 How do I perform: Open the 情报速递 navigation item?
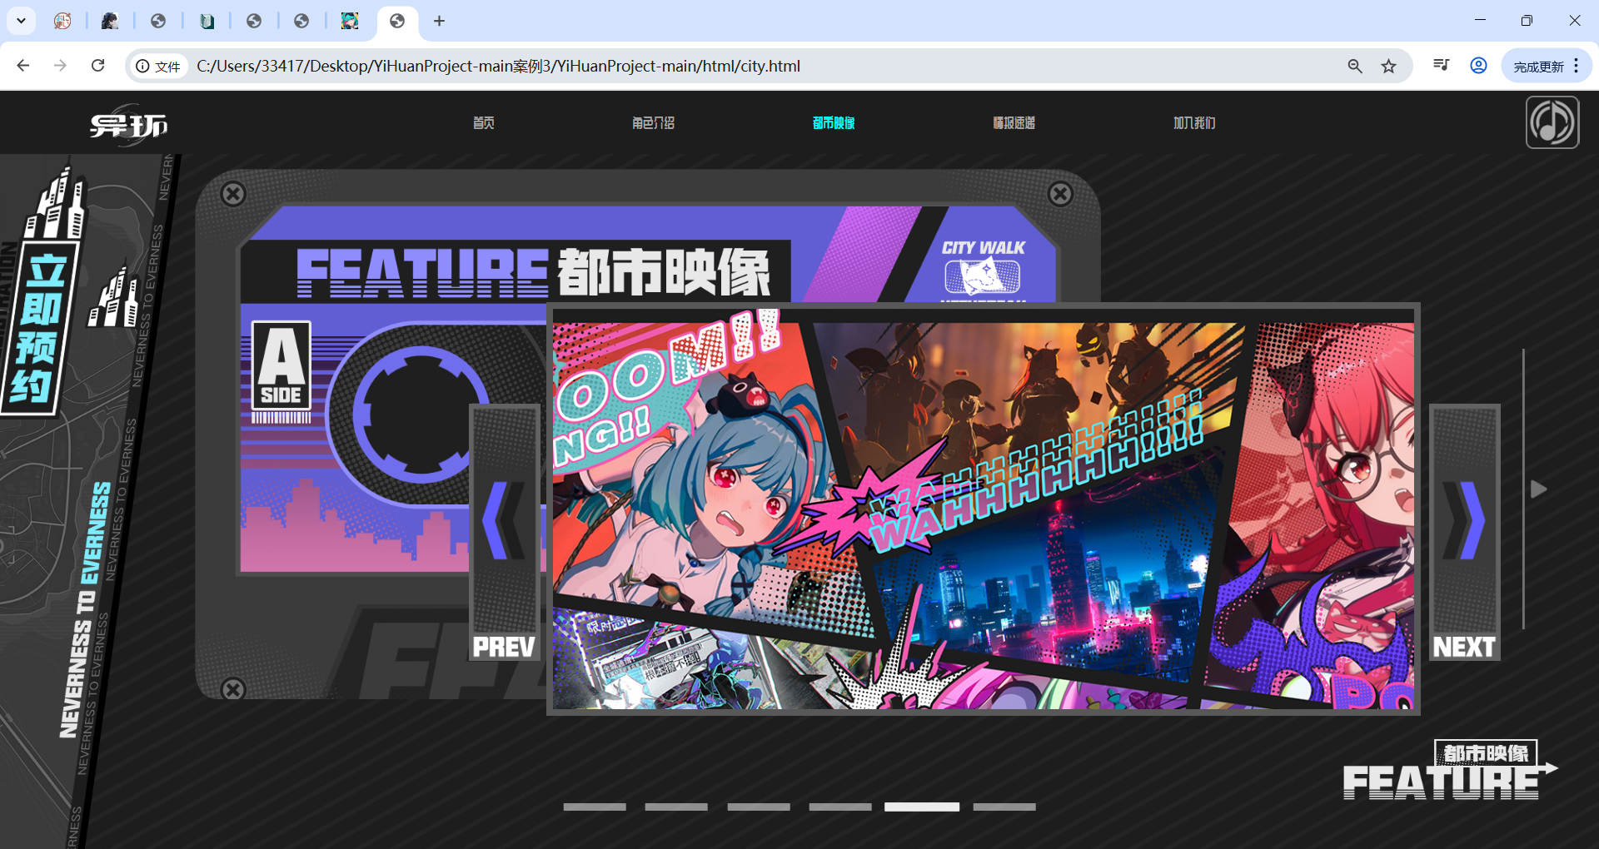tap(1014, 122)
